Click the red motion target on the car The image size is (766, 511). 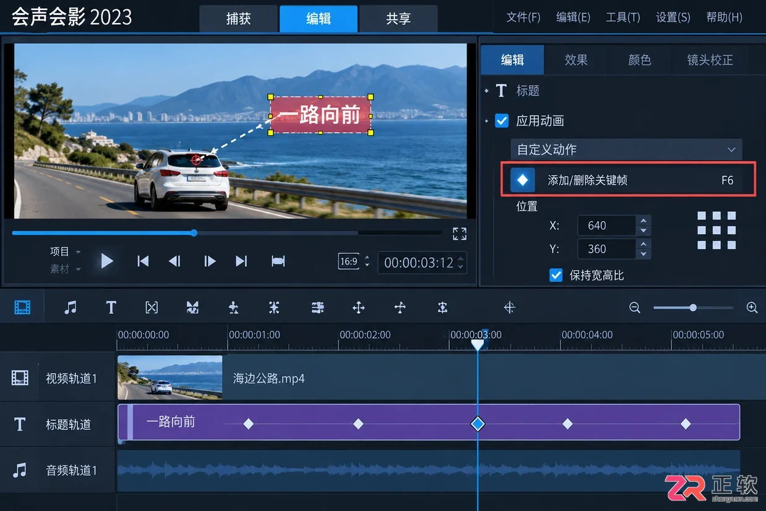click(197, 160)
